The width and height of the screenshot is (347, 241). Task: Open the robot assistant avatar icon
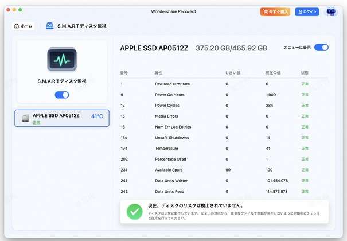[332, 11]
